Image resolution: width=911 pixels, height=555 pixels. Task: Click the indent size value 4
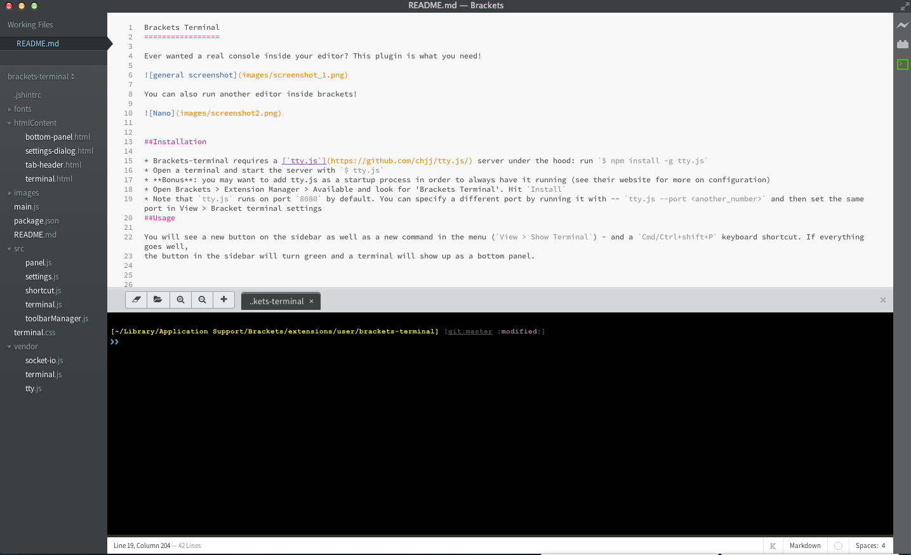click(883, 546)
